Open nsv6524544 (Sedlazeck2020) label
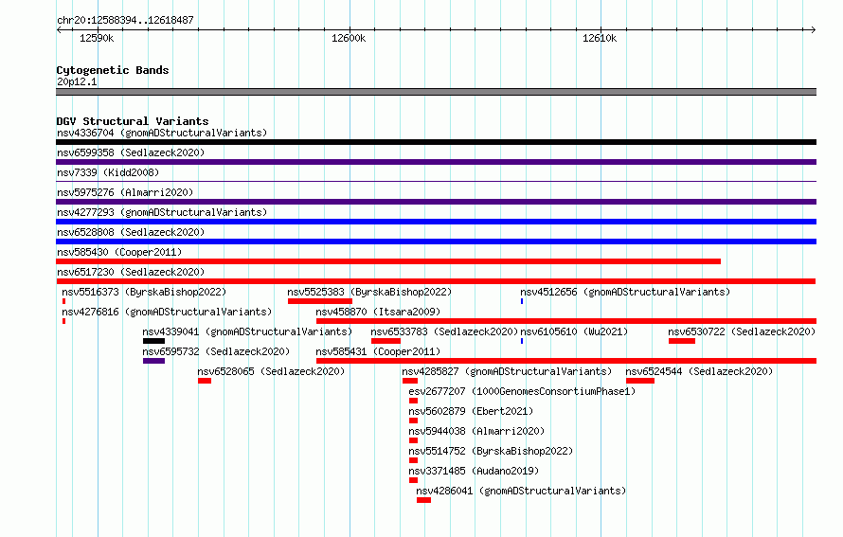Screen dimensions: 843x537 [699, 371]
